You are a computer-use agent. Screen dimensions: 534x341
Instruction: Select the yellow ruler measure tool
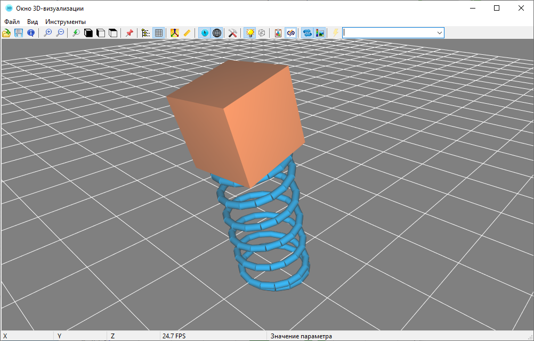click(x=187, y=33)
